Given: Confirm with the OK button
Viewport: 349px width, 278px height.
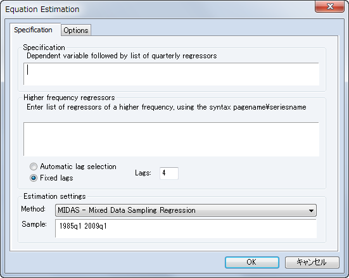Looking at the screenshot, I should pyautogui.click(x=251, y=262).
